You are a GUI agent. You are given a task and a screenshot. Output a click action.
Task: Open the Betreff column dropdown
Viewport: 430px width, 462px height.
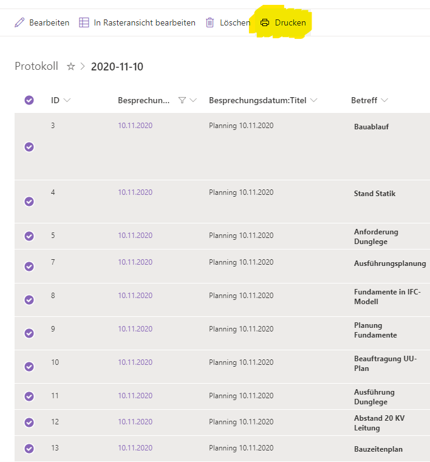click(384, 101)
